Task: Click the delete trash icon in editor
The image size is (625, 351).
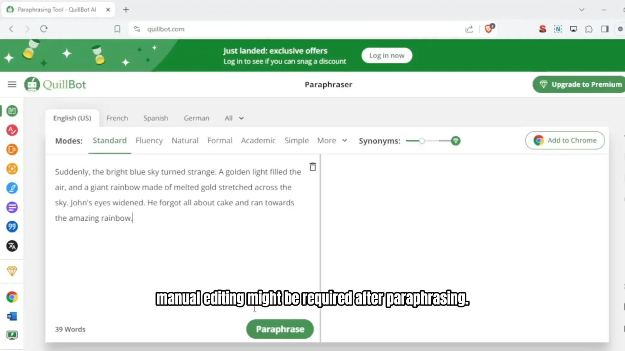Action: (x=312, y=167)
